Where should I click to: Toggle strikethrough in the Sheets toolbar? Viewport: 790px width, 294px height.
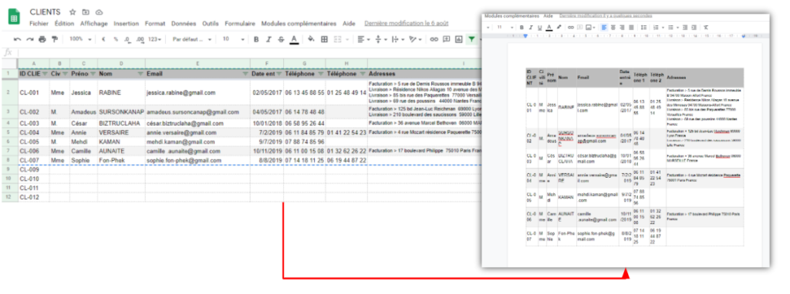pos(281,39)
